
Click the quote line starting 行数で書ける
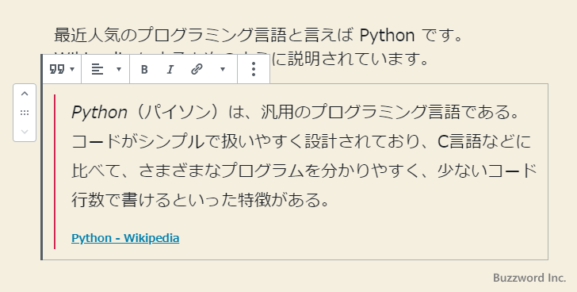coord(200,200)
